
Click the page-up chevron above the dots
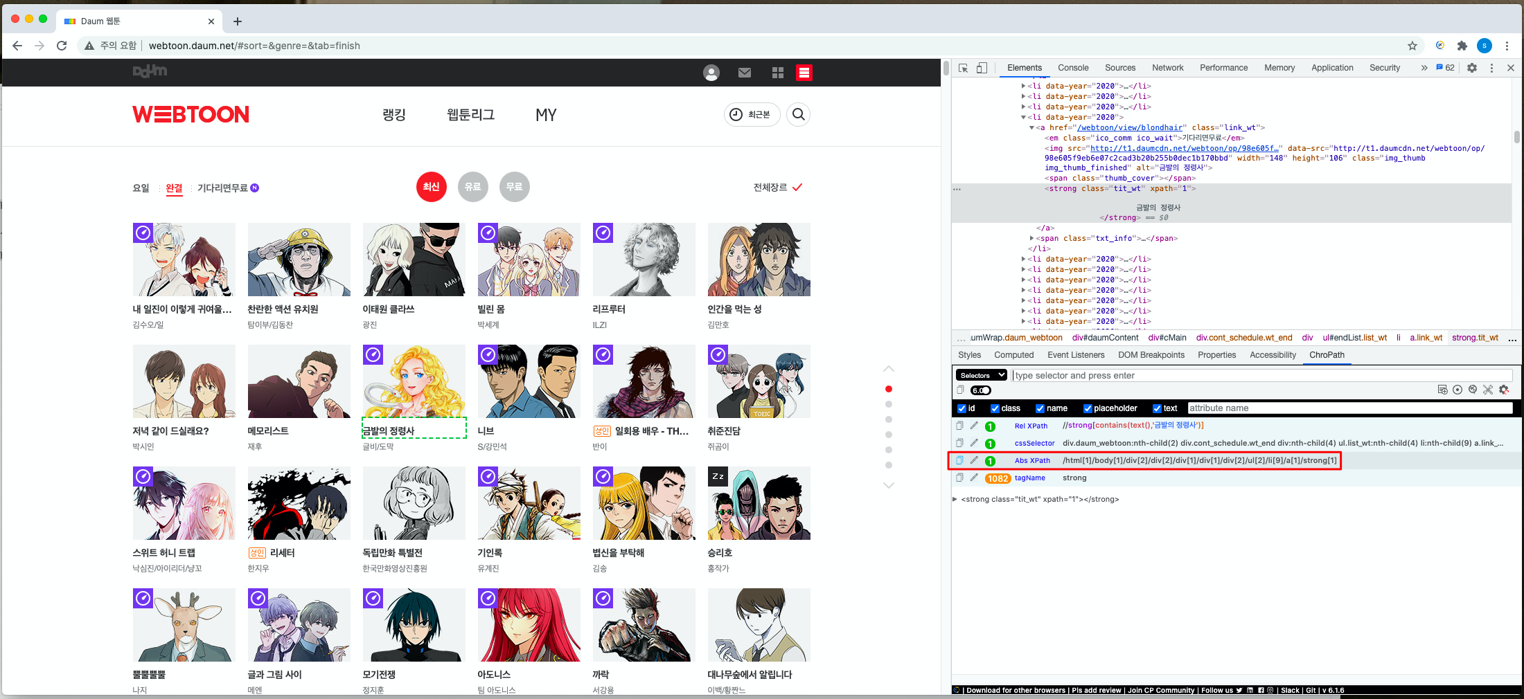pyautogui.click(x=889, y=369)
